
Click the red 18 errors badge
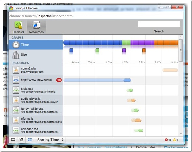click(59, 80)
